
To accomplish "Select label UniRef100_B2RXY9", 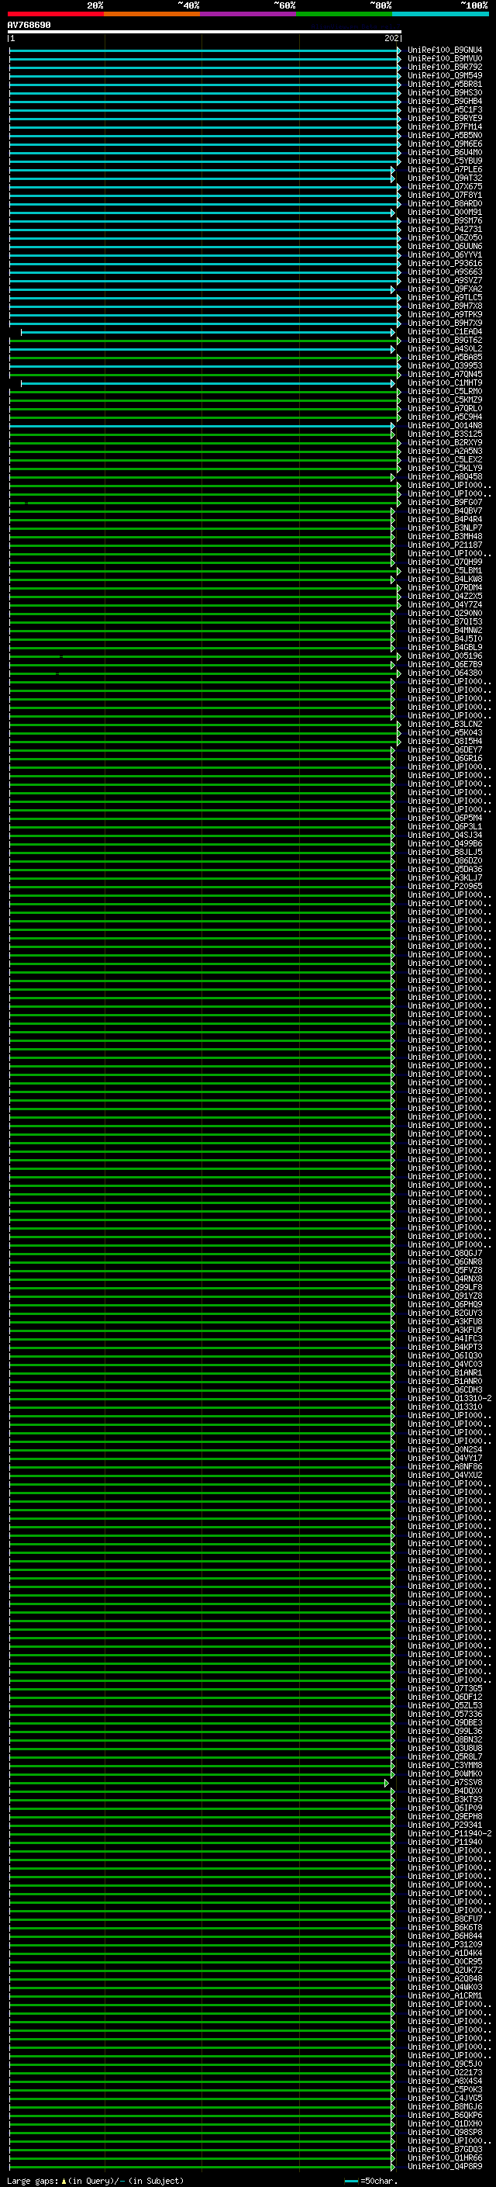I will point(445,443).
